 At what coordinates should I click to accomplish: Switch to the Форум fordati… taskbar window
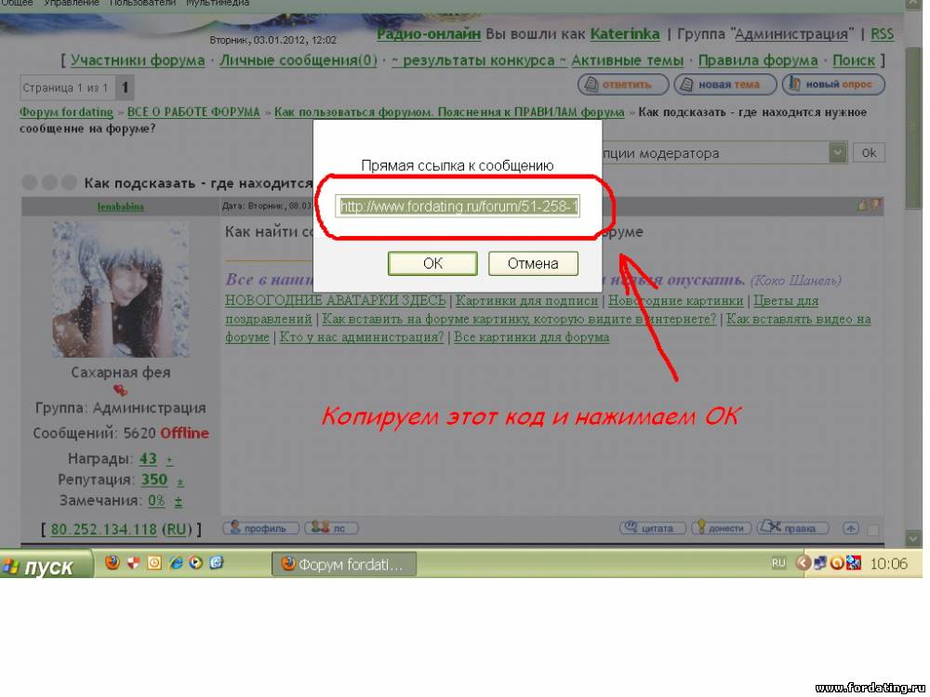(344, 565)
